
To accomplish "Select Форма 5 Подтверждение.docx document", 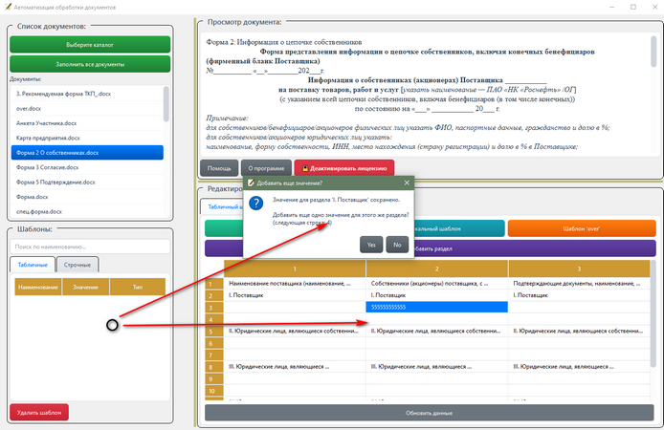I will coord(87,183).
